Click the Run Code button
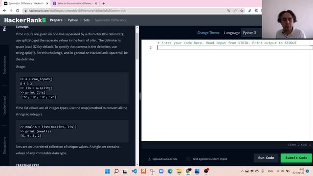The image size is (313, 176). point(266,158)
